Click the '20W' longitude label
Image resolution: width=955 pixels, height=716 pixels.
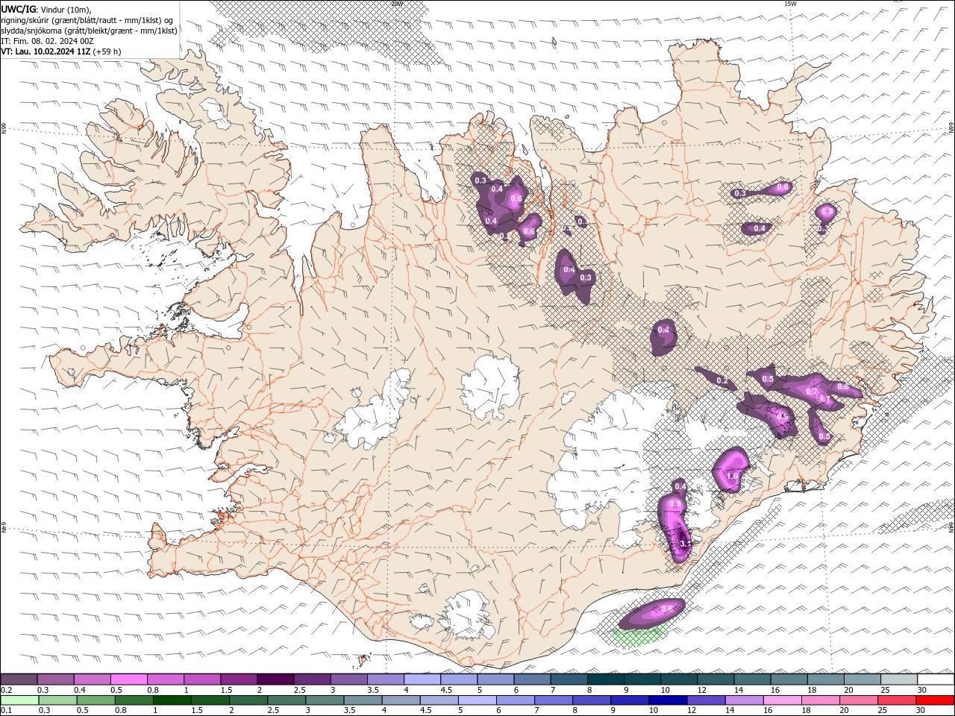click(x=398, y=4)
